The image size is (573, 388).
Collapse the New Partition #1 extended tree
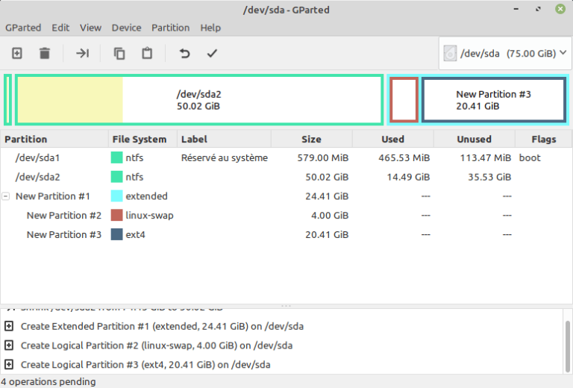7,196
